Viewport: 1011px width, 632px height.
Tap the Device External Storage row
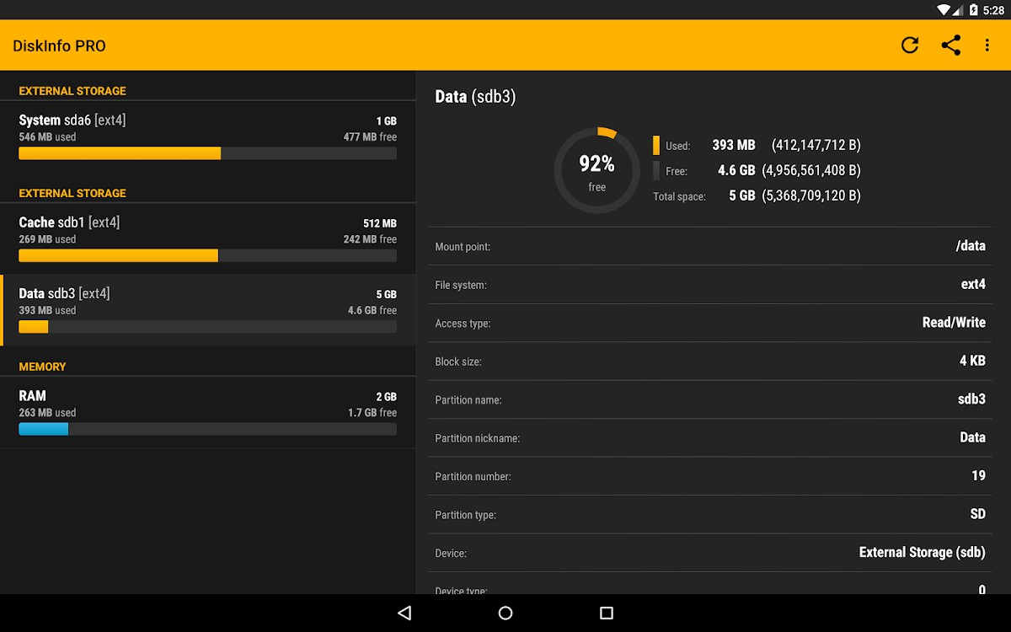point(710,553)
